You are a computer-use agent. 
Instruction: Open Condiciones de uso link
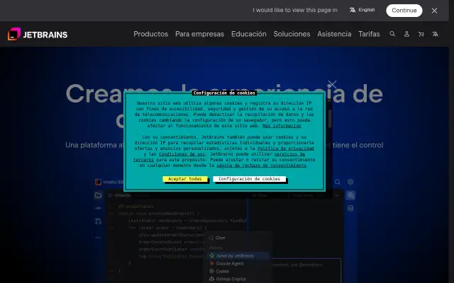182,154
